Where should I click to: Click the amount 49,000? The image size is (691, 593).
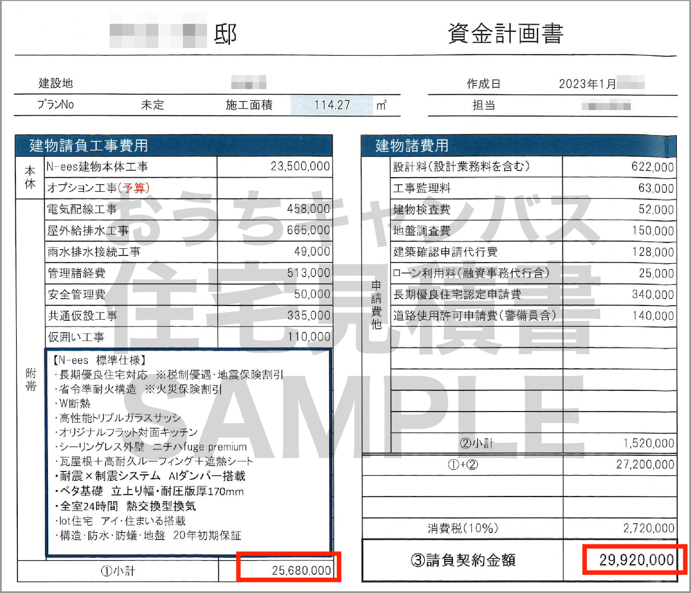click(312, 251)
